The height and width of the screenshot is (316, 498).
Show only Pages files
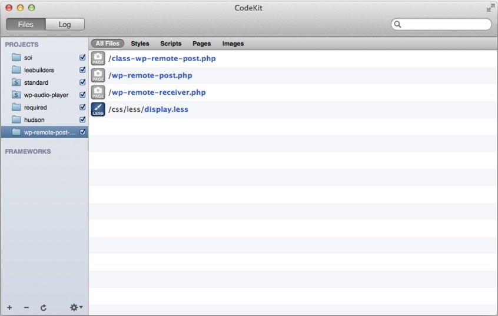click(x=202, y=44)
